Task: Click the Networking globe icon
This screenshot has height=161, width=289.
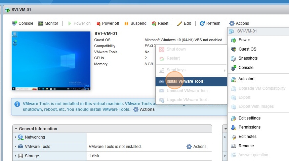Action: [20, 137]
